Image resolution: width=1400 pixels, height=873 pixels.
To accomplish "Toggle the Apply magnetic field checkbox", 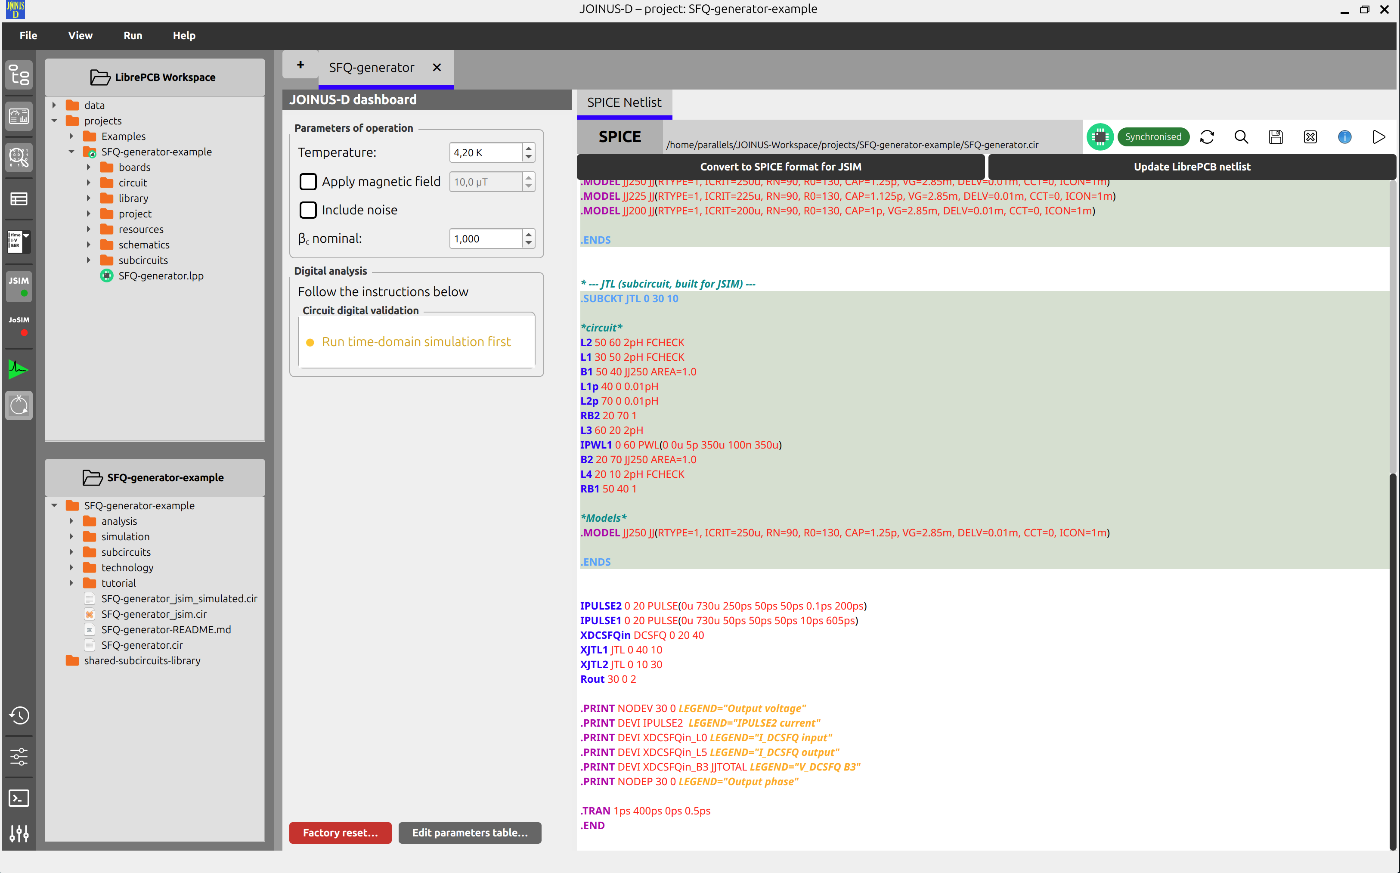I will 308,182.
